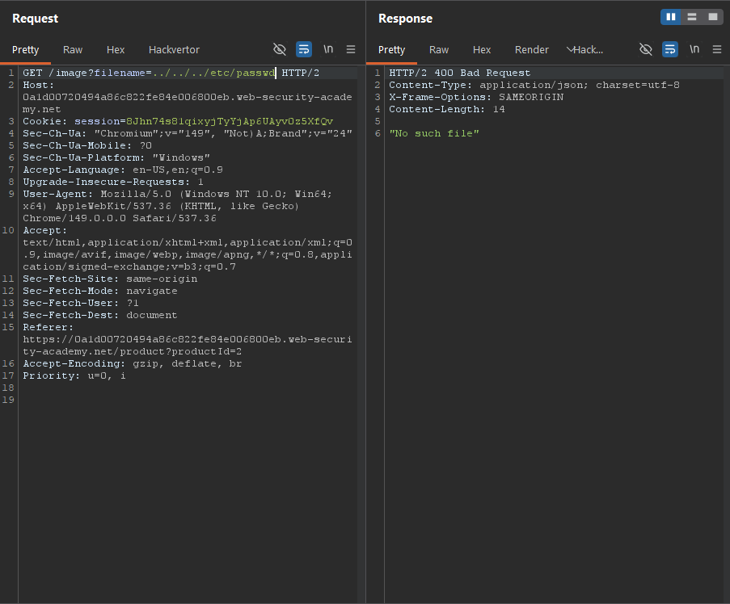Switch to the Response Raw tab
730x604 pixels.
(439, 50)
